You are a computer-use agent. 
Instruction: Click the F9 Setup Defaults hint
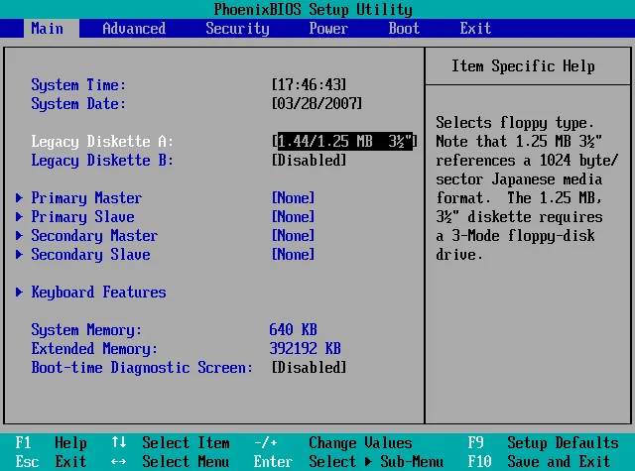(547, 443)
